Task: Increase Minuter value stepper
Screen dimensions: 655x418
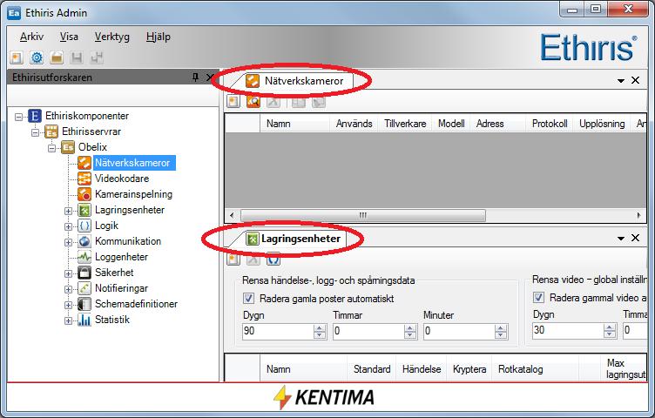Action: [501, 328]
